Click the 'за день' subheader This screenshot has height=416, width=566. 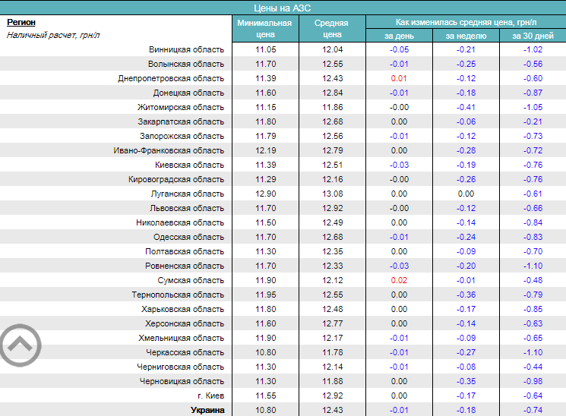click(399, 36)
